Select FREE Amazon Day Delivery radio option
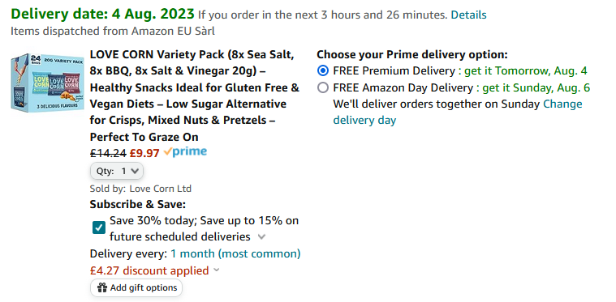Screen dimensions: 616x302 coord(323,87)
